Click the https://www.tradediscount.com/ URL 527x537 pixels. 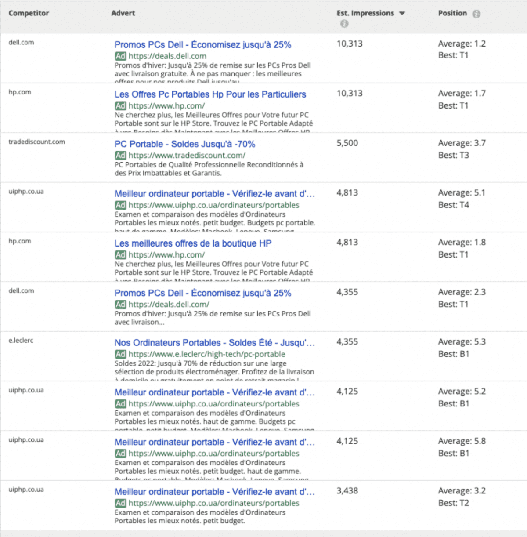pyautogui.click(x=187, y=156)
